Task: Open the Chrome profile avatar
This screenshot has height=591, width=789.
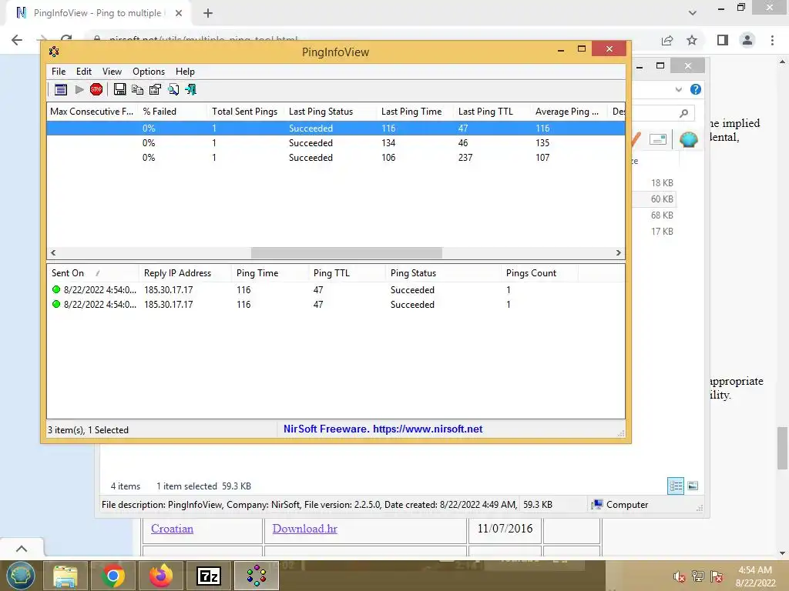Action: coord(747,40)
